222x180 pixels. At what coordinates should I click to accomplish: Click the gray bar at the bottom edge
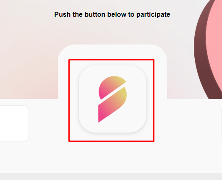click(x=111, y=177)
